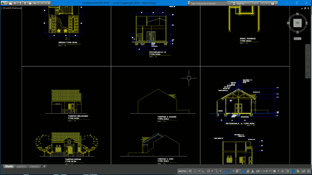Click the Clean Screen icon in status bar

(304, 171)
